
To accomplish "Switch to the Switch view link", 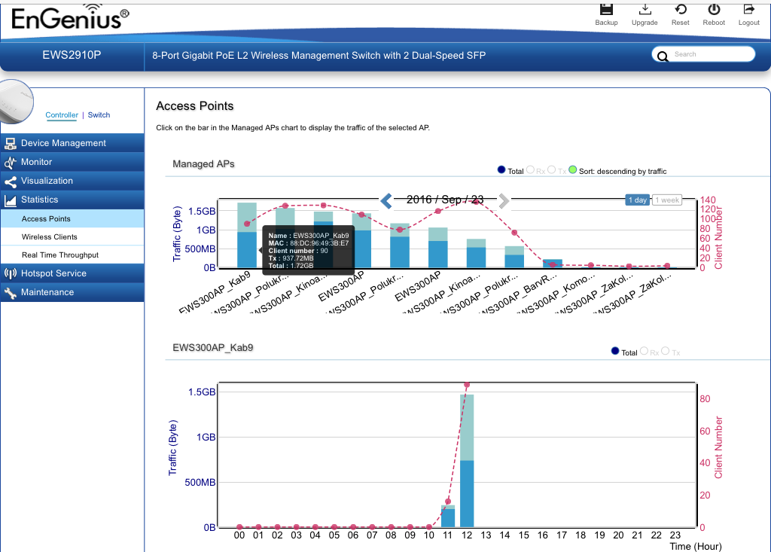I will point(99,114).
